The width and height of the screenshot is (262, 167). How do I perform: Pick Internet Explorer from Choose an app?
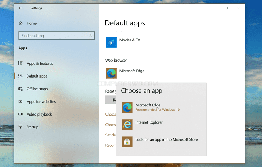(149, 122)
